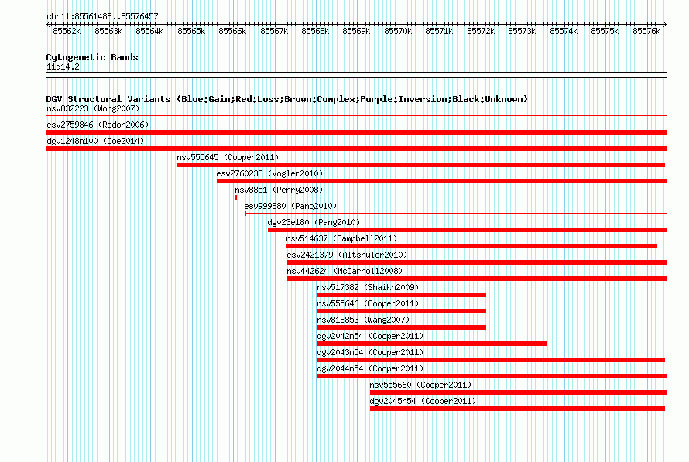
Task: Click the red bar below nsv555660
Action: (x=519, y=392)
